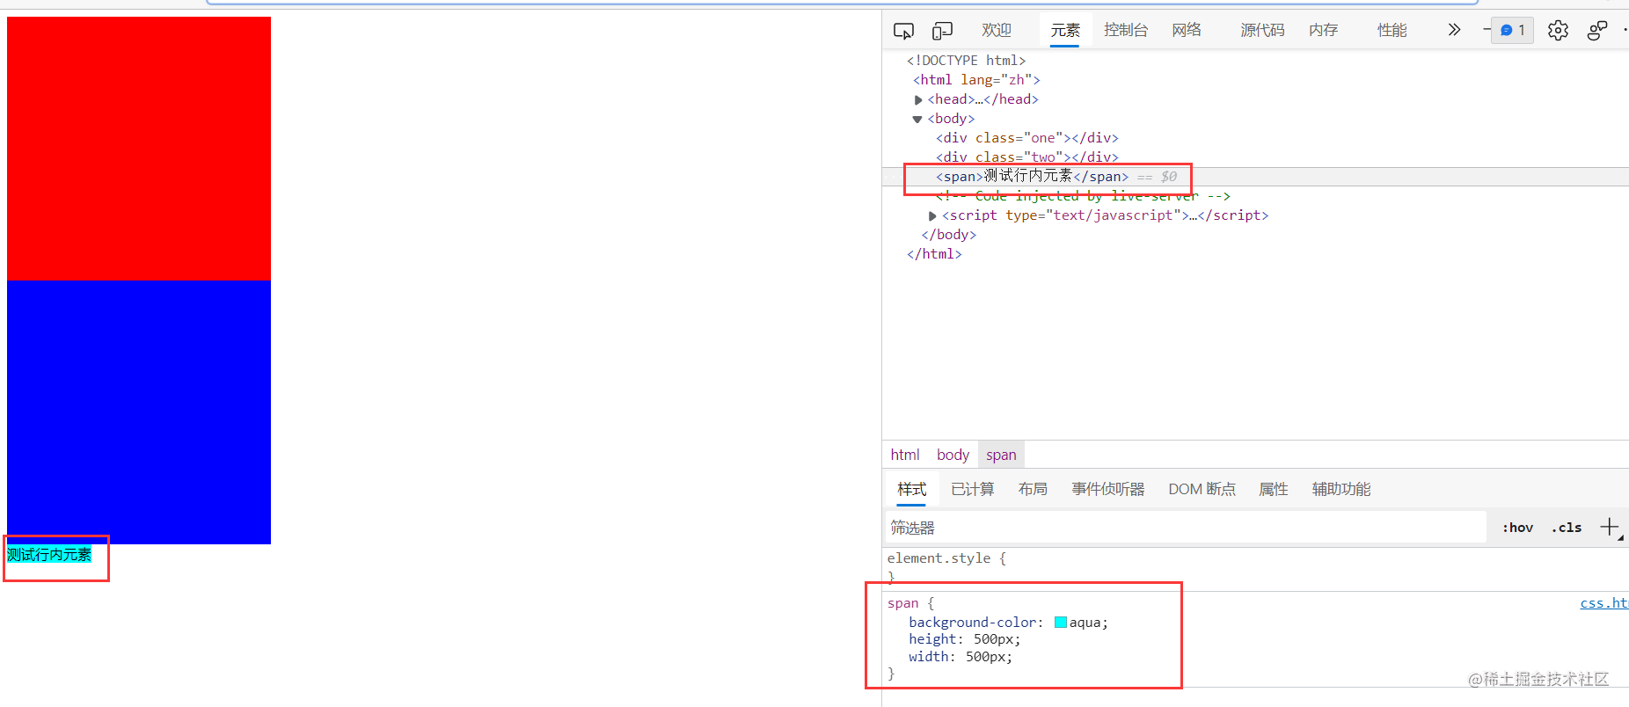Click the closing html tag
The image size is (1629, 707).
pos(934,254)
